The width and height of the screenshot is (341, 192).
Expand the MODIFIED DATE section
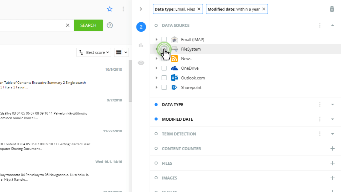coord(333,119)
